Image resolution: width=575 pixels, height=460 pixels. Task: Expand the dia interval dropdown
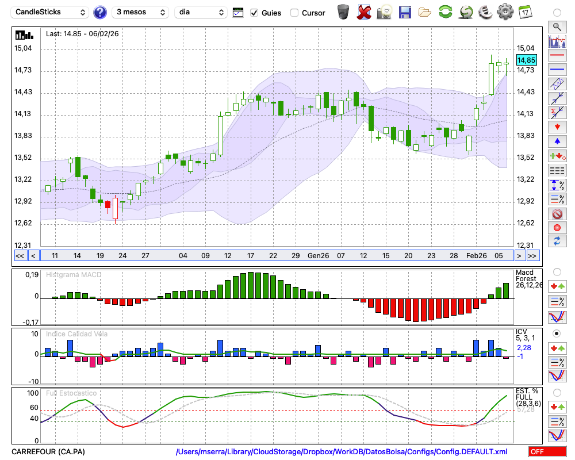(x=201, y=12)
